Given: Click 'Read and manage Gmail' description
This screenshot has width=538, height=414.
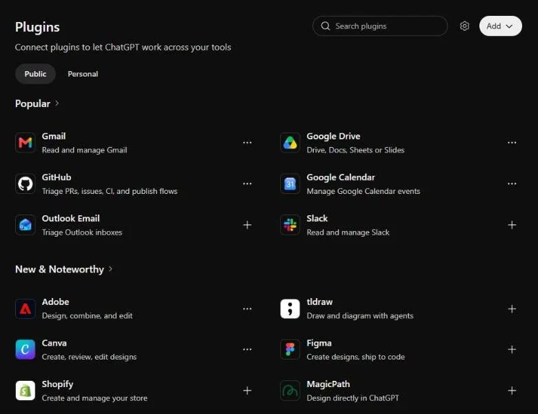Looking at the screenshot, I should tap(84, 150).
